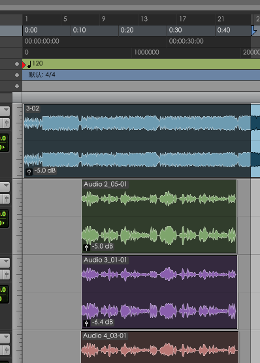Click the -5.0 dB gain value on clip 3-02
The width and height of the screenshot is (260, 363).
click(x=45, y=170)
